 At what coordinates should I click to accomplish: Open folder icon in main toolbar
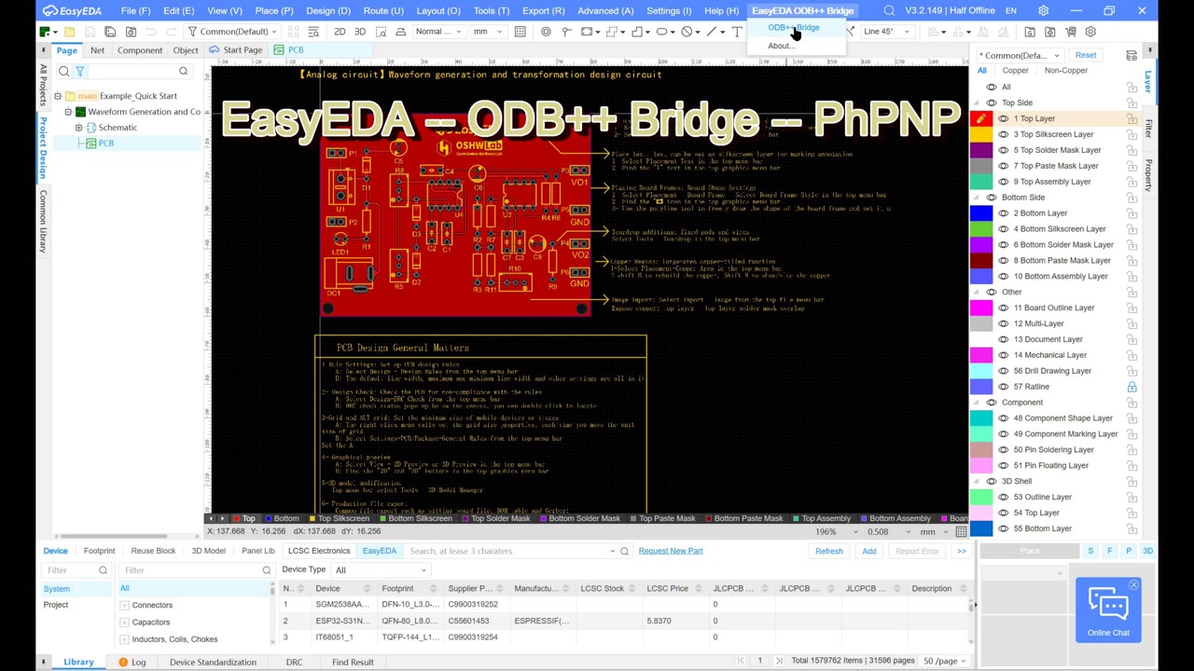(69, 32)
